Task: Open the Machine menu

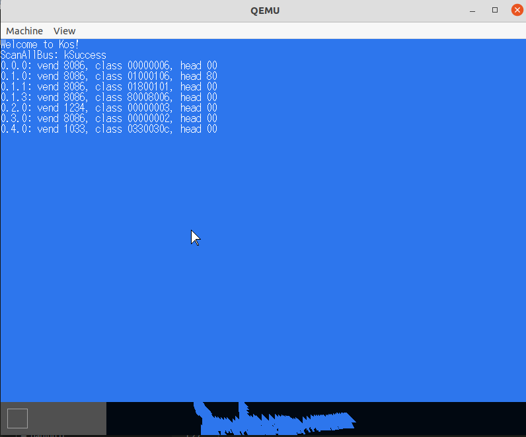Action: pyautogui.click(x=24, y=31)
